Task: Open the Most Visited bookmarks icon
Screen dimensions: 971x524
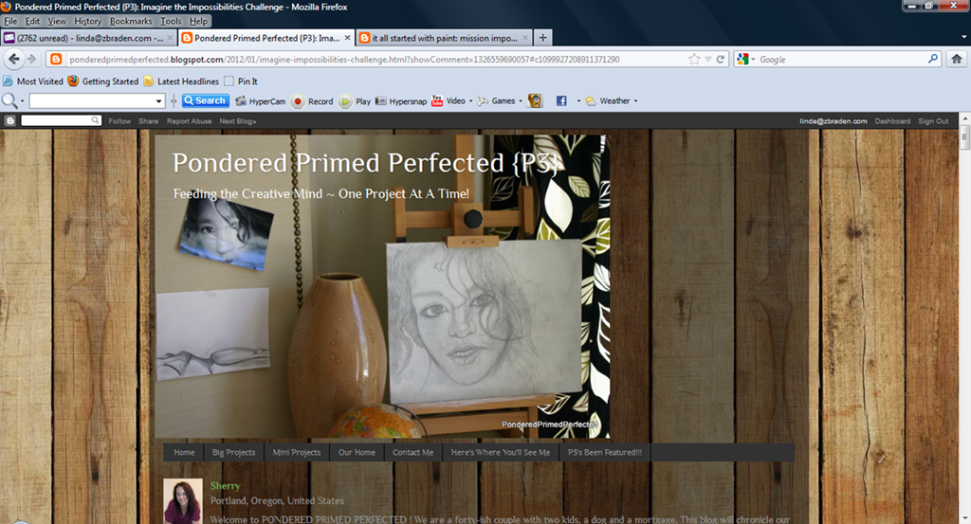Action: pos(8,81)
